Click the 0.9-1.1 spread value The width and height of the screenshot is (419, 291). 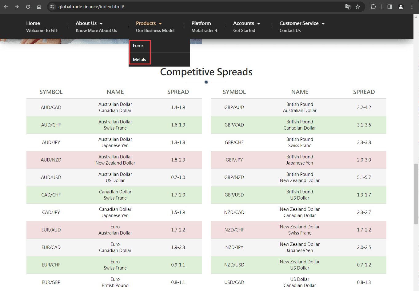tap(178, 265)
